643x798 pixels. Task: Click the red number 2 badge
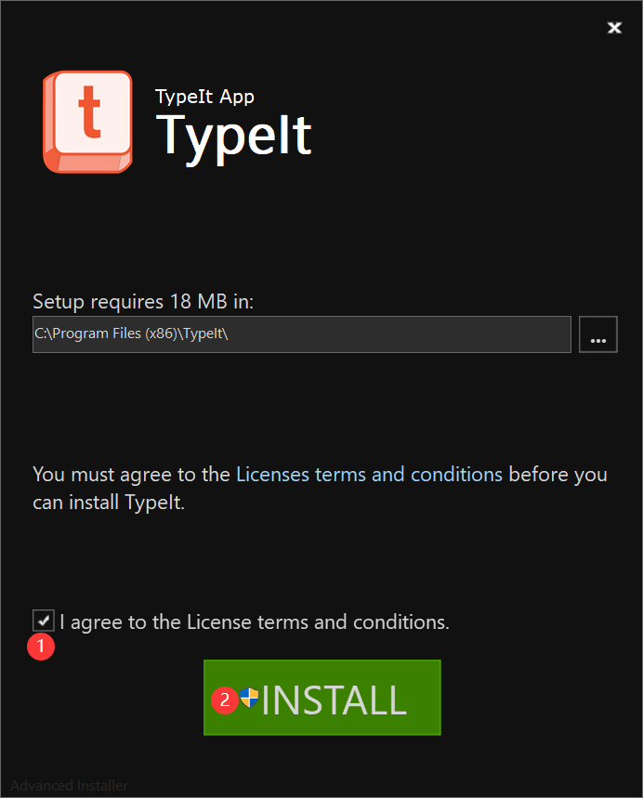coord(225,700)
